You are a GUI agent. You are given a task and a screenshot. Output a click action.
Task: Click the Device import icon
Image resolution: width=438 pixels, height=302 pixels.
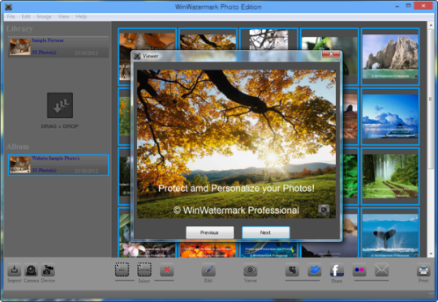point(48,270)
